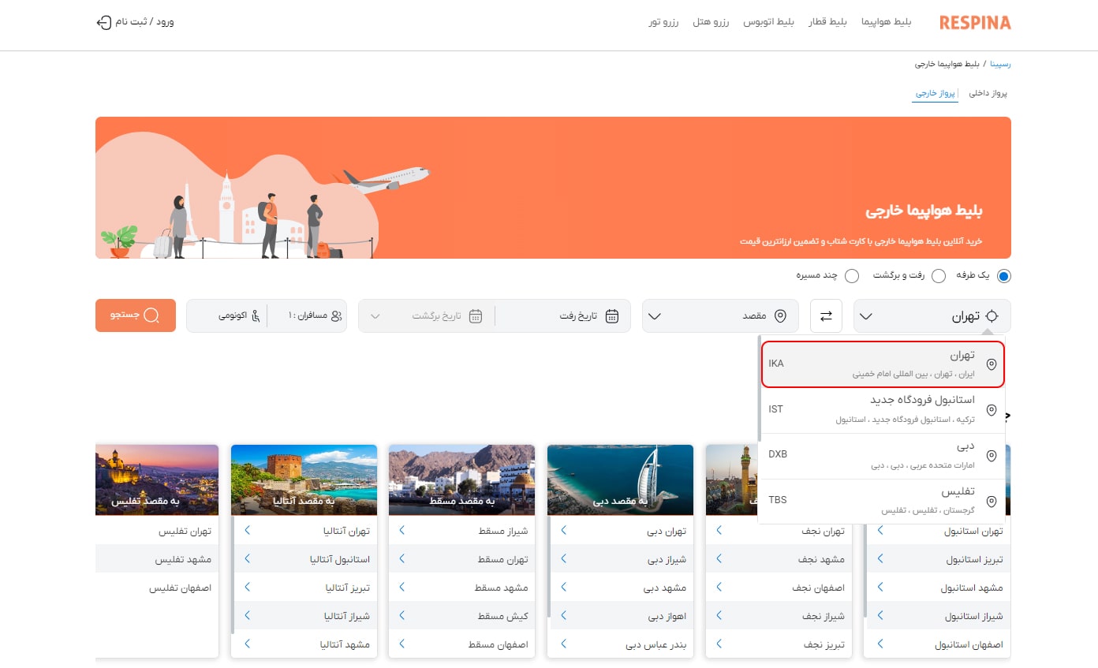Select the یک طرفه trip type
This screenshot has width=1098, height=668.
click(1003, 276)
